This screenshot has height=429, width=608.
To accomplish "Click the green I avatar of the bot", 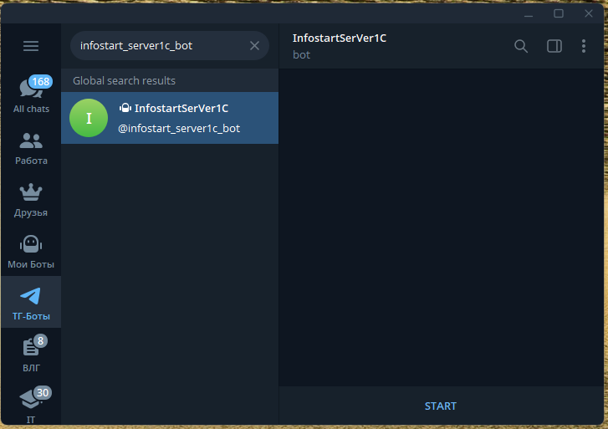I will click(x=89, y=118).
